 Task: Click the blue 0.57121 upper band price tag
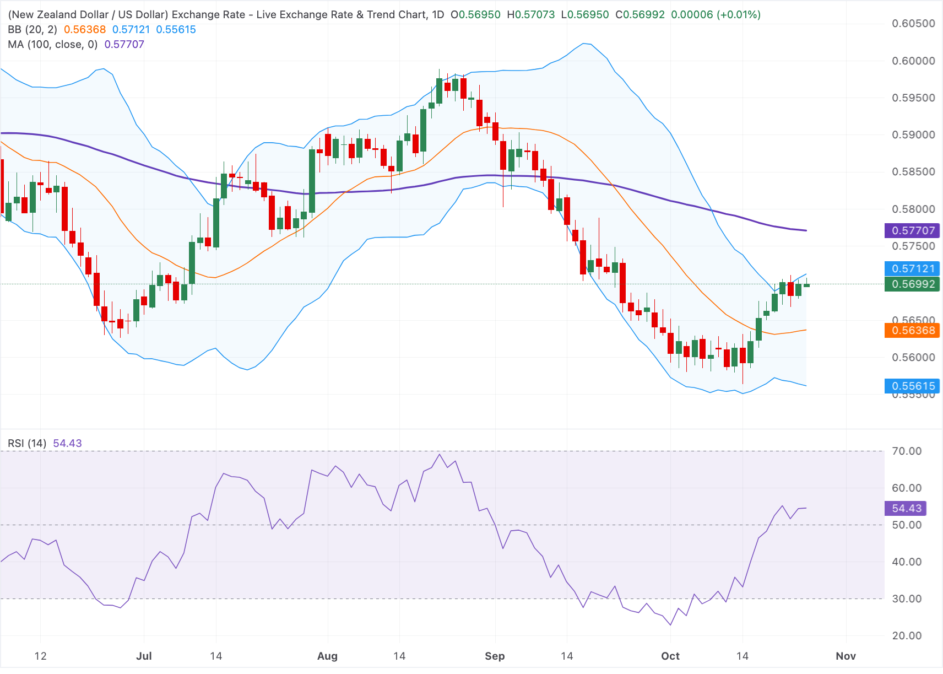point(912,269)
